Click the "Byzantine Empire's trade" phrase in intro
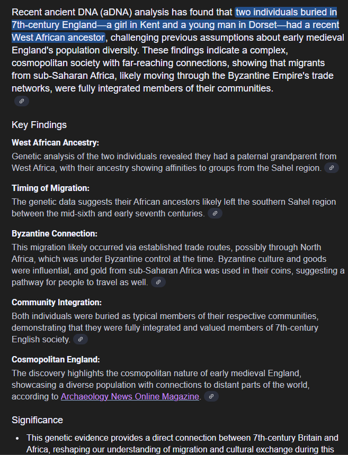Viewport: 348px width, 455px height. (x=281, y=76)
